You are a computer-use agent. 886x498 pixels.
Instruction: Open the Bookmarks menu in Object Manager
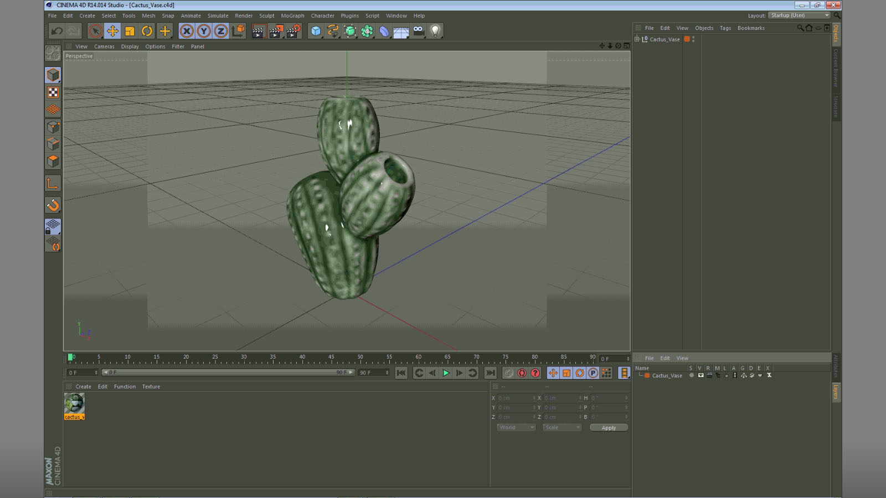pyautogui.click(x=751, y=28)
